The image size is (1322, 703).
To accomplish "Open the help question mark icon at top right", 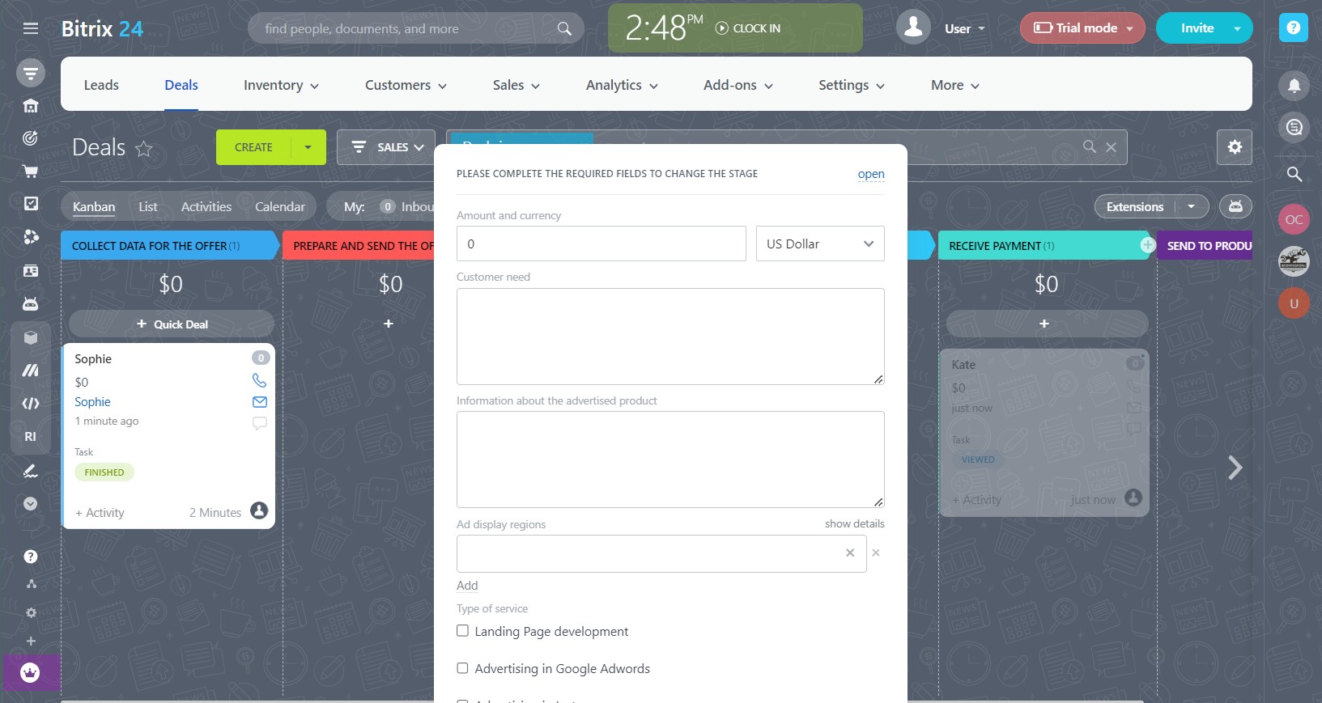I will [x=1293, y=28].
